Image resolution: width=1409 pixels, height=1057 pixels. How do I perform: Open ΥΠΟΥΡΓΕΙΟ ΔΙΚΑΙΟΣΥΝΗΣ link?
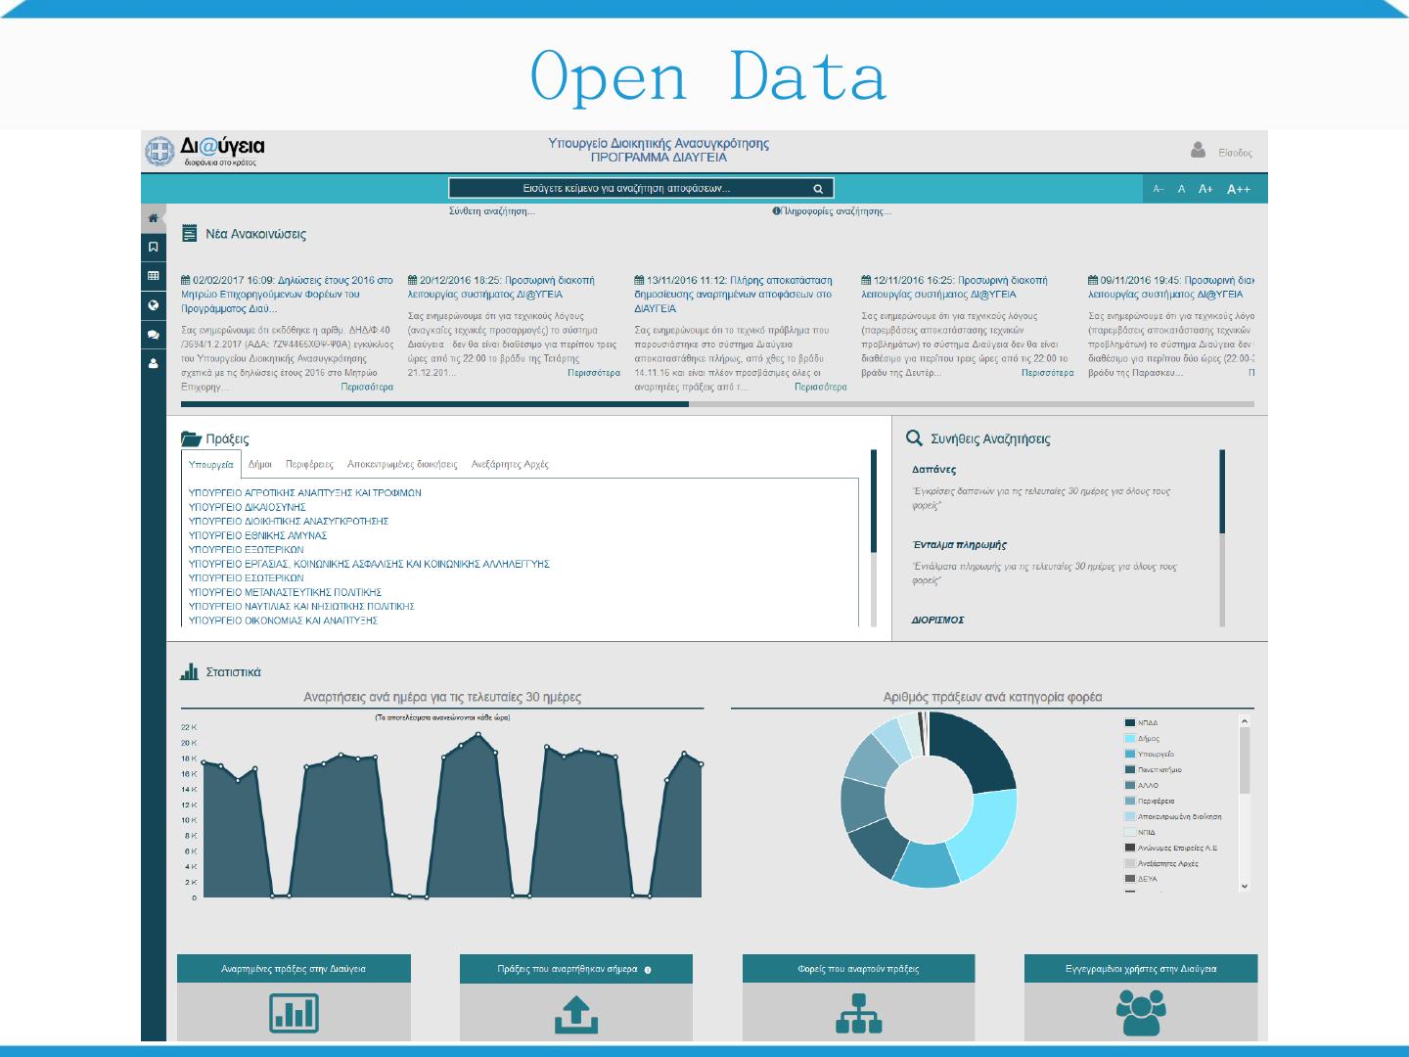pyautogui.click(x=248, y=507)
